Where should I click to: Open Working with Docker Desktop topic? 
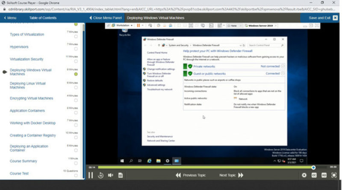point(33,123)
